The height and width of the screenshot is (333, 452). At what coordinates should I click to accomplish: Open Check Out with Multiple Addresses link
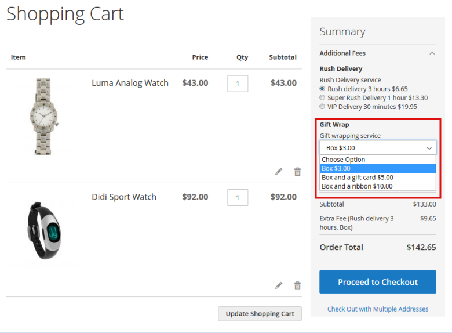[378, 309]
